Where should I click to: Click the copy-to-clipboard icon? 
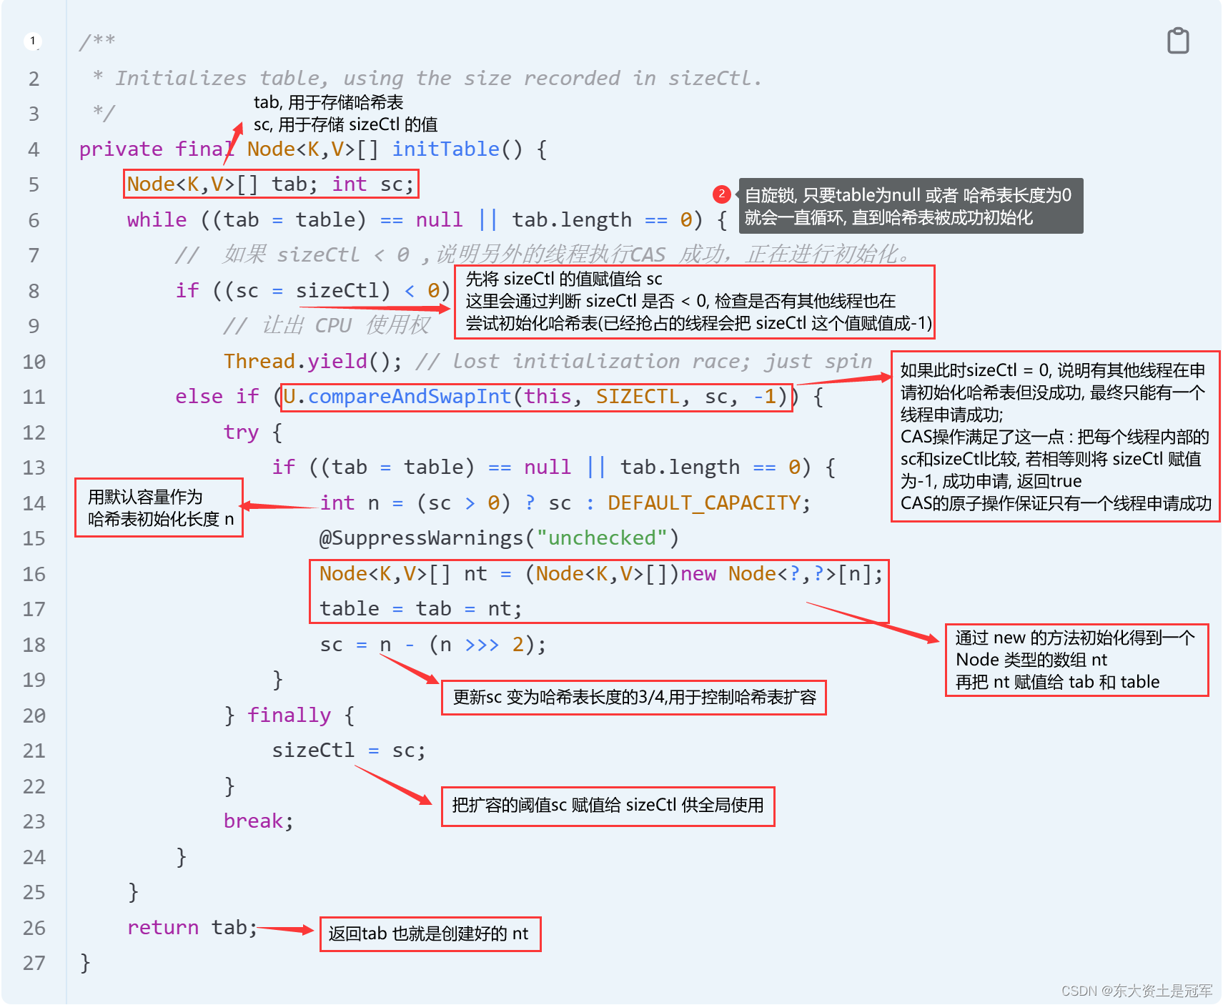tap(1178, 41)
